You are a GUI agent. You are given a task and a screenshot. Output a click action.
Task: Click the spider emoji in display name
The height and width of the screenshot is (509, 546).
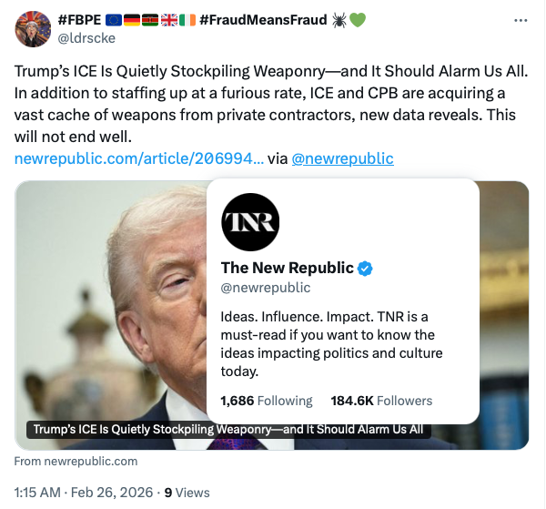(x=337, y=20)
